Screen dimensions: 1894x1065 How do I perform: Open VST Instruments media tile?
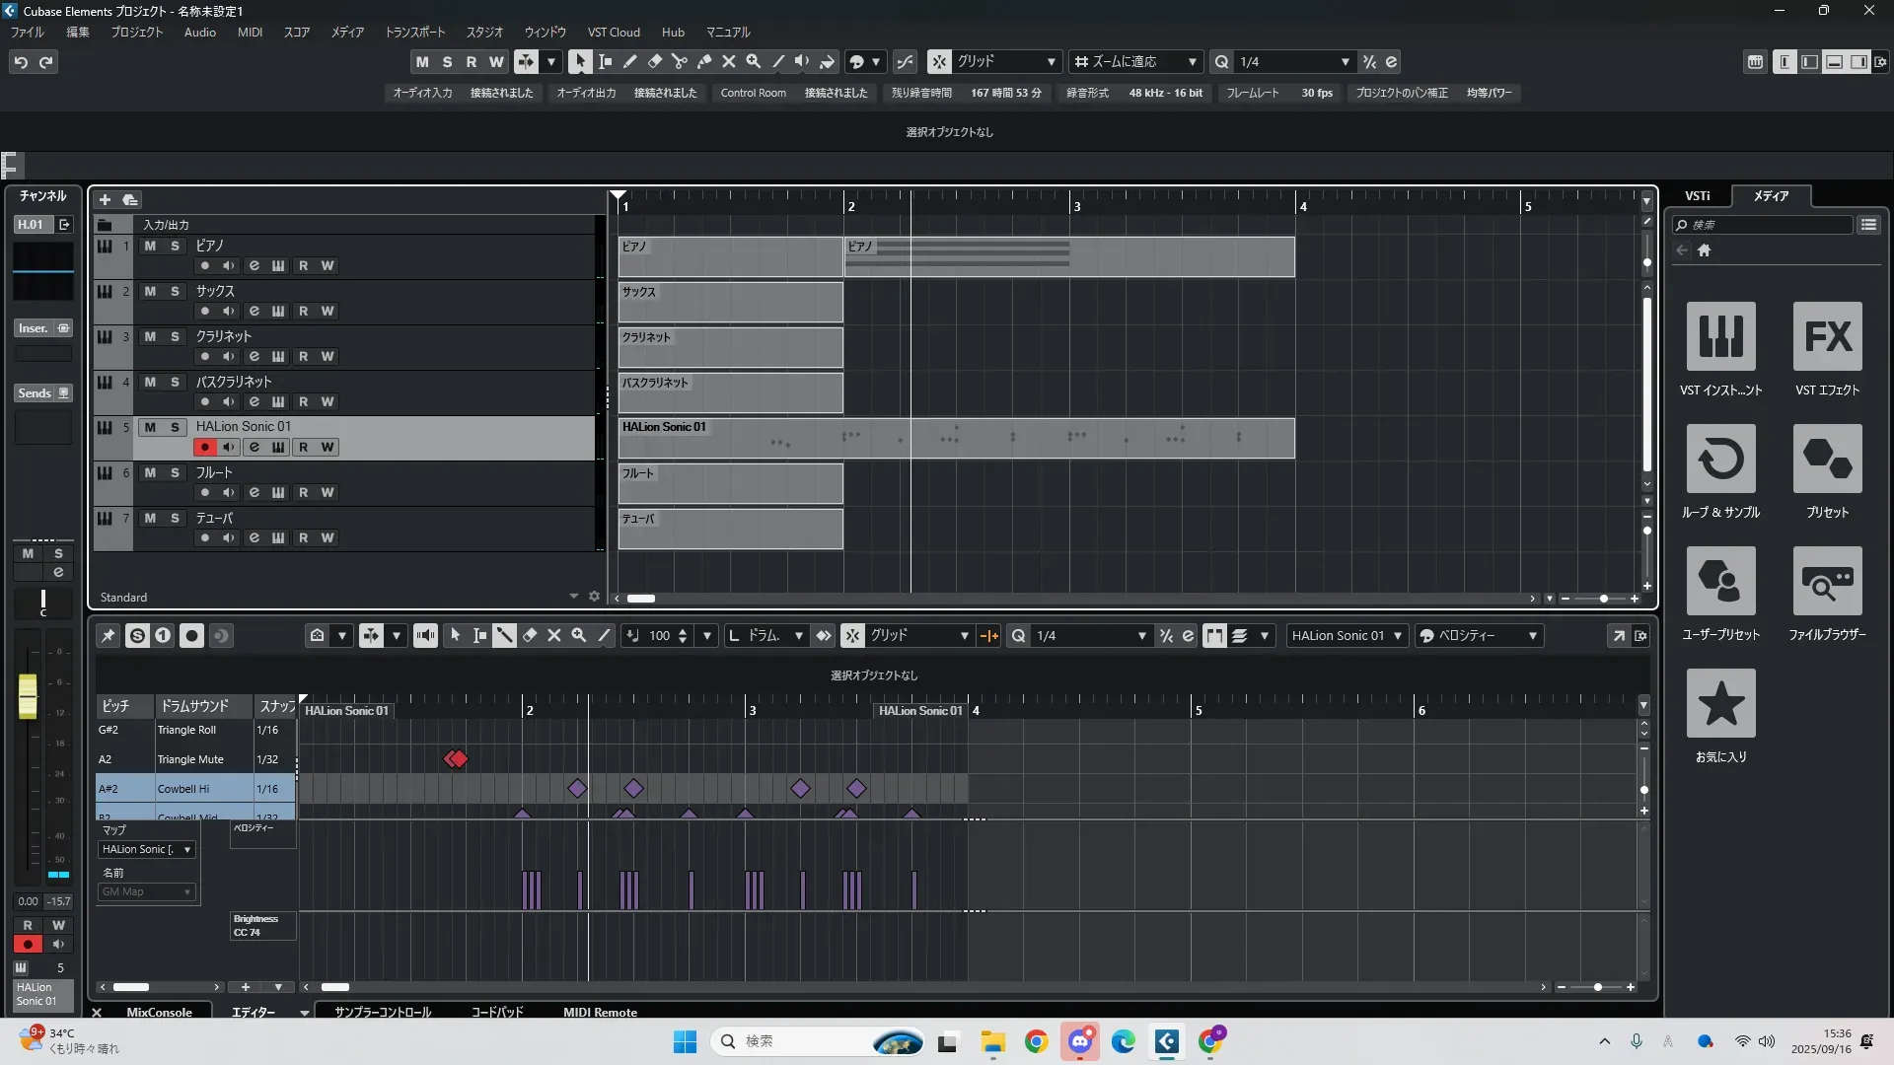[x=1720, y=336]
